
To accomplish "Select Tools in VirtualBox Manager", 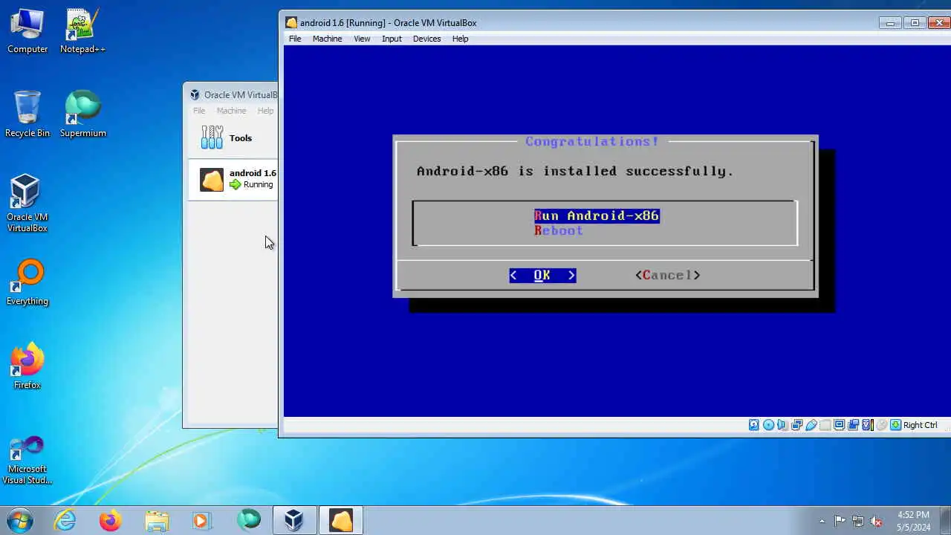I will [233, 138].
